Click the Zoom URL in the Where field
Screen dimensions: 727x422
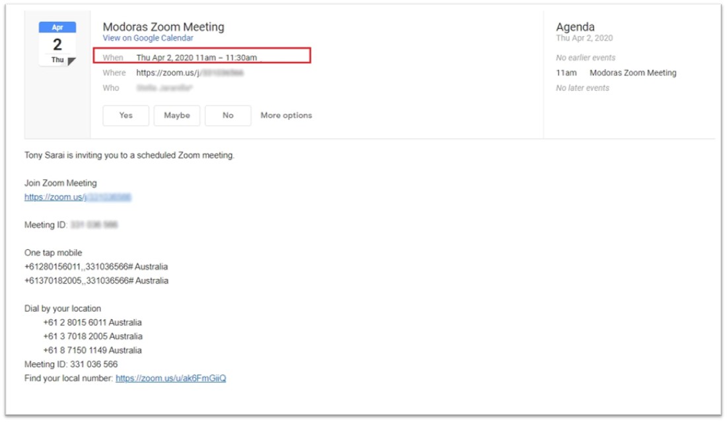click(x=190, y=73)
